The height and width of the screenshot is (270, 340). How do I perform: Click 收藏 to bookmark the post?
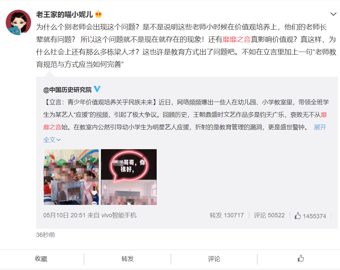[x=41, y=259]
